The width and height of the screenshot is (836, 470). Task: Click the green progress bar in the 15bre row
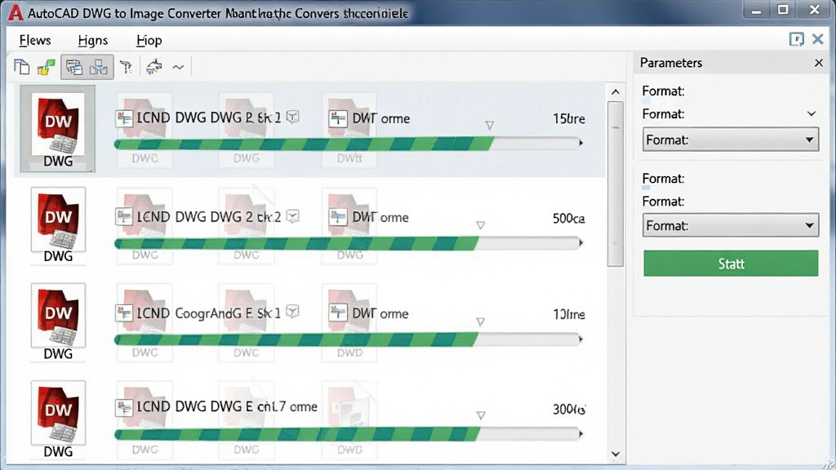tap(304, 144)
